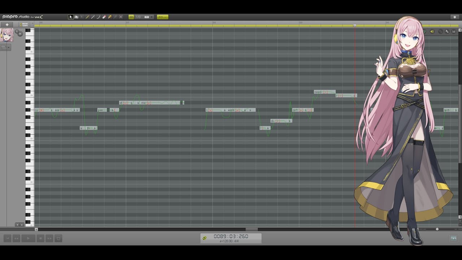Screen dimensions: 462x260
Task: Click the X delete tool icon
Action: tap(121, 17)
